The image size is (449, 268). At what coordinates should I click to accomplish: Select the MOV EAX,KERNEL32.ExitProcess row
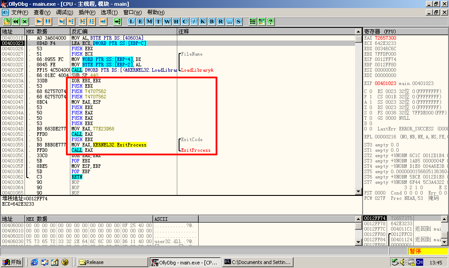pos(178,145)
